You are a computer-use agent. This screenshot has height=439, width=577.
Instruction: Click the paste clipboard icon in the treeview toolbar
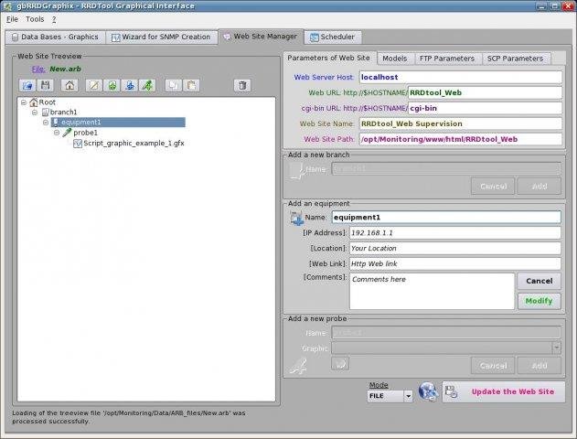point(191,85)
